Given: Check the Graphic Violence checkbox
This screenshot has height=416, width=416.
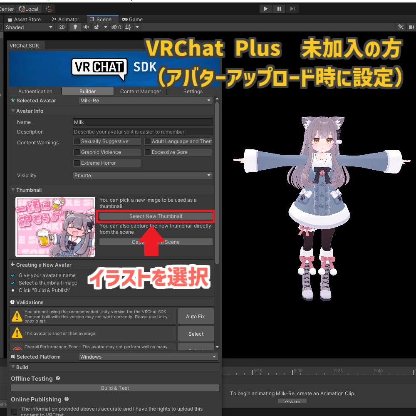Looking at the screenshot, I should click(77, 152).
